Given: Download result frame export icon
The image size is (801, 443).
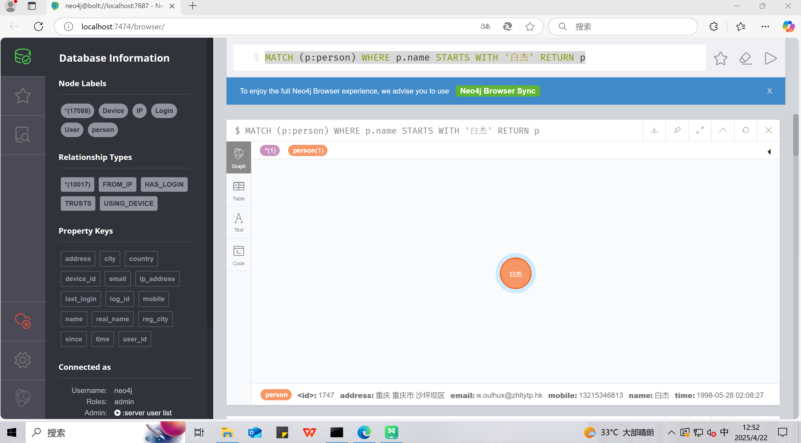Looking at the screenshot, I should click(x=654, y=130).
